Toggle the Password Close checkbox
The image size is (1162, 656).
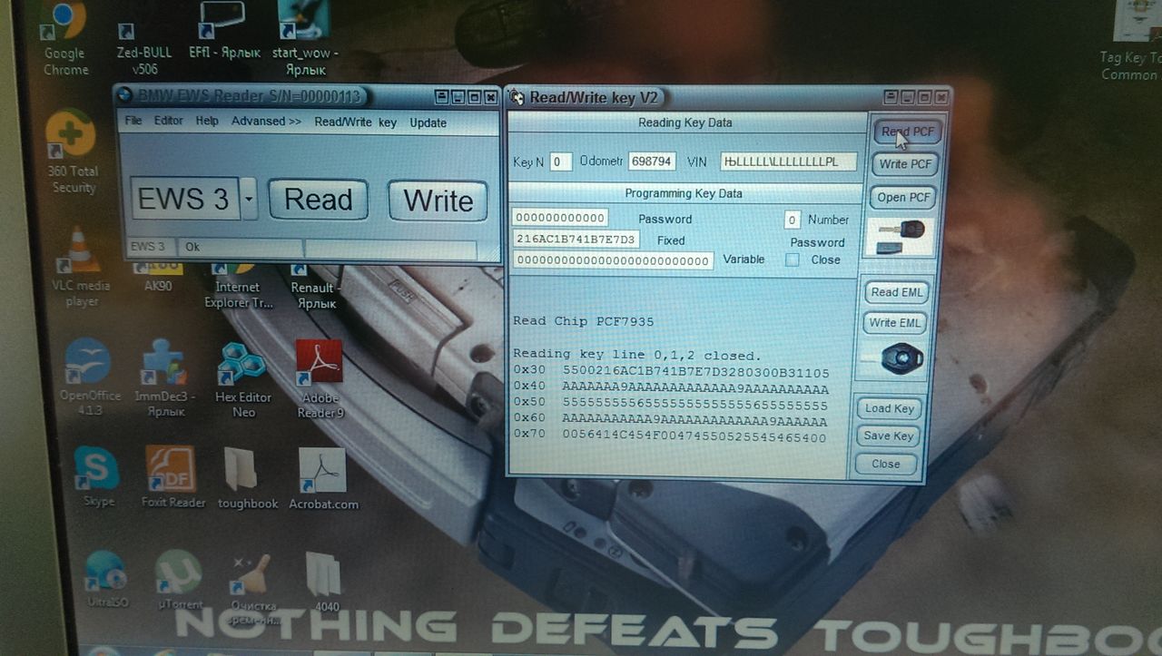click(793, 259)
